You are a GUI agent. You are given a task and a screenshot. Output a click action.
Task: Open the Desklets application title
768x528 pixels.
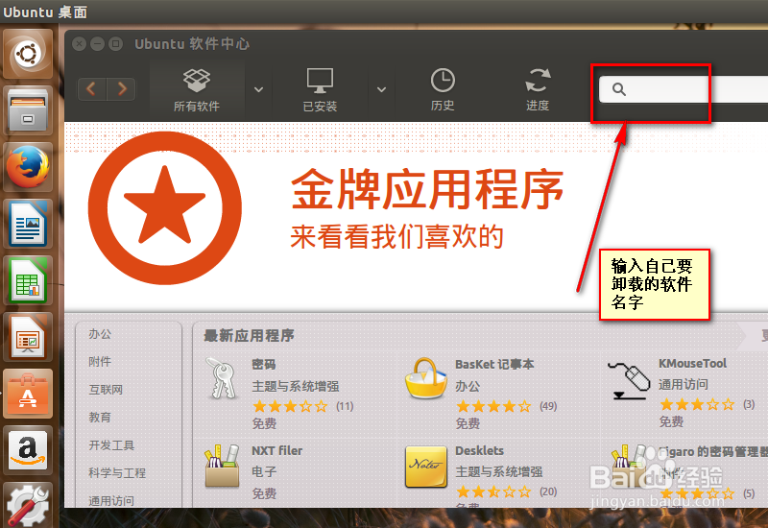[x=479, y=450]
